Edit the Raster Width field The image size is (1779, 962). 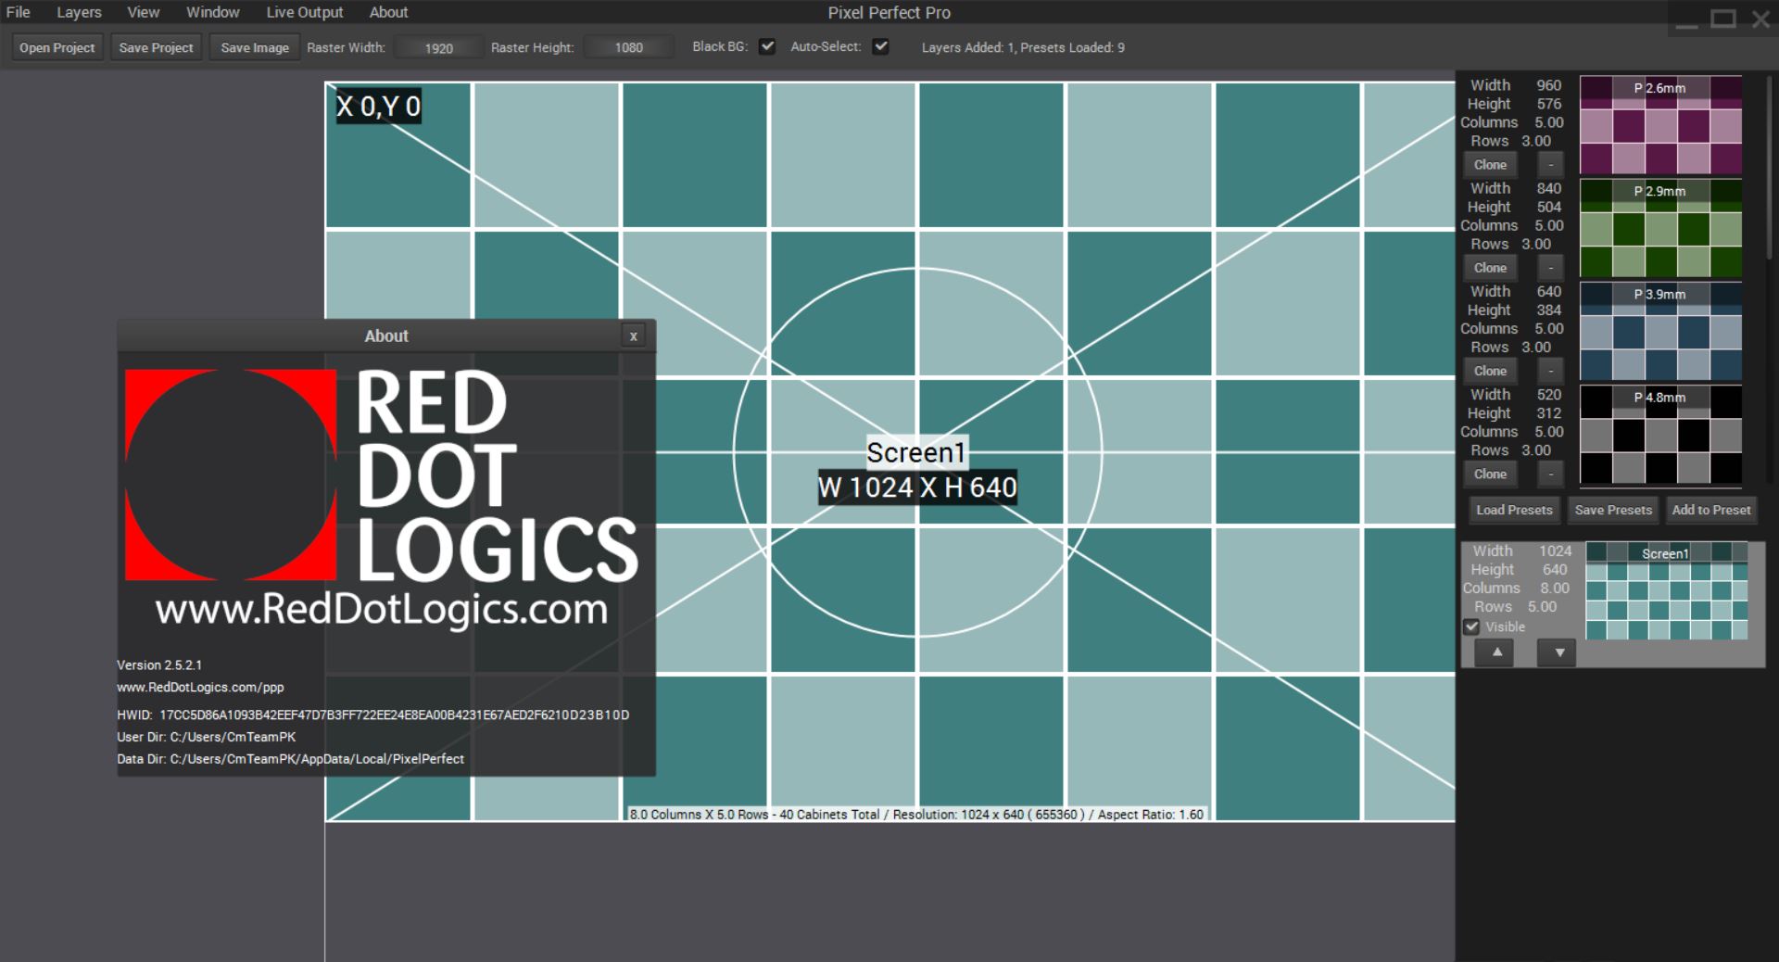click(439, 47)
